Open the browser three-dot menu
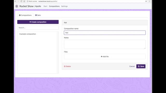This screenshot has height=93, width=166. [x=149, y=1]
